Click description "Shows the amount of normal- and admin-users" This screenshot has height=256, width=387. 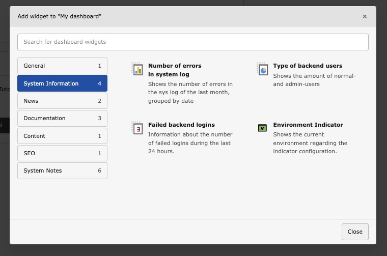[315, 80]
